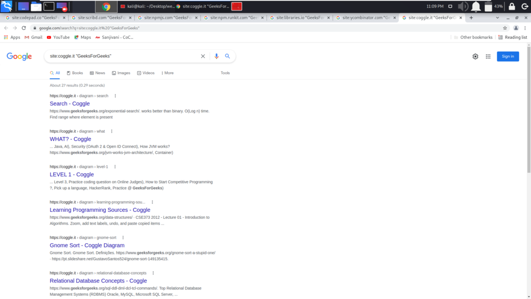Bookmark this page with the star icon

(505, 28)
